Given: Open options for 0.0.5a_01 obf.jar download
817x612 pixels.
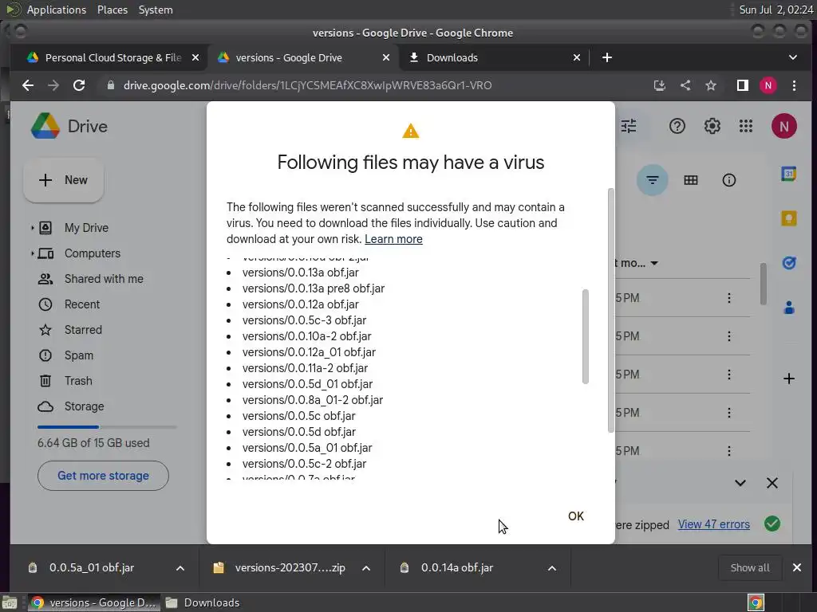Looking at the screenshot, I should tap(180, 568).
